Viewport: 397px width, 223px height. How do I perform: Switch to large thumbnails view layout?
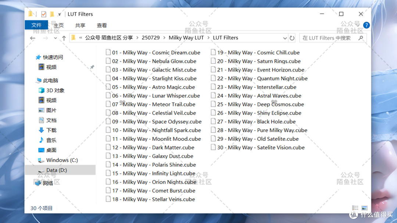364,208
